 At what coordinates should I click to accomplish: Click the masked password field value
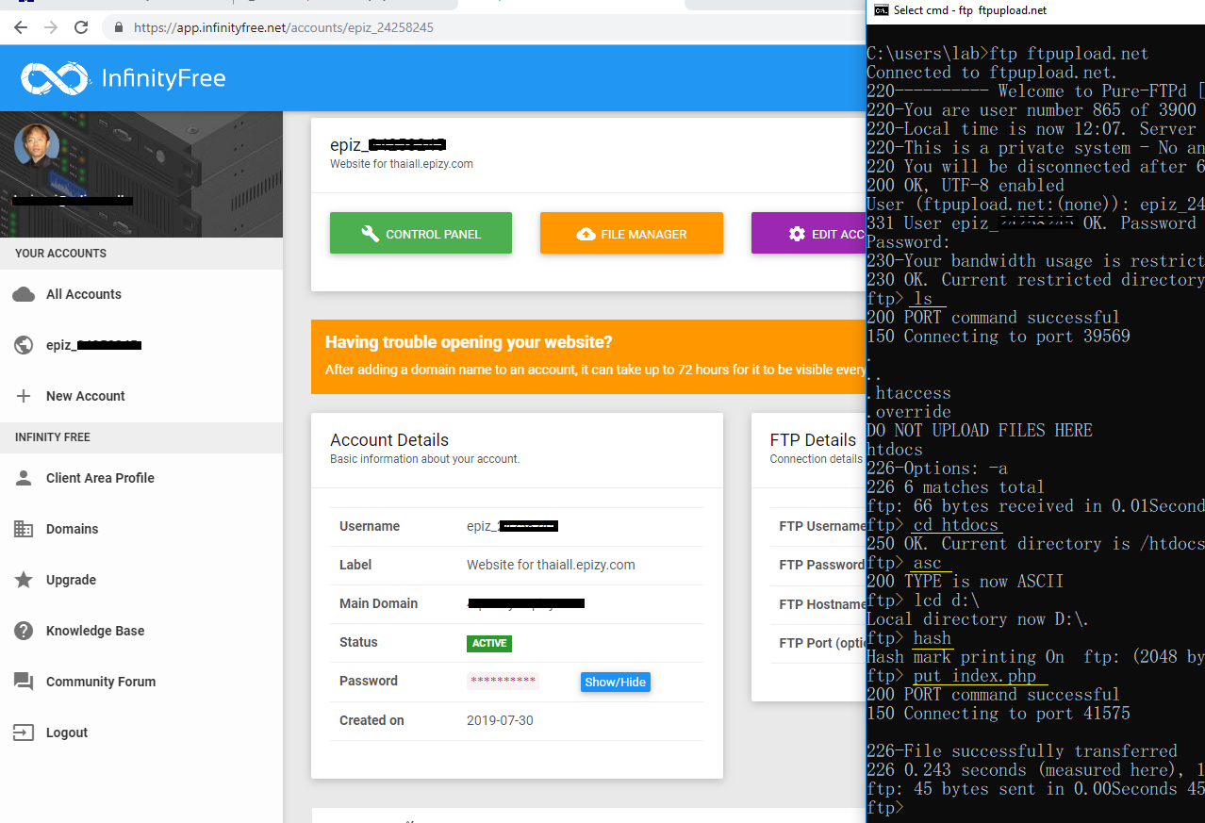(x=502, y=682)
